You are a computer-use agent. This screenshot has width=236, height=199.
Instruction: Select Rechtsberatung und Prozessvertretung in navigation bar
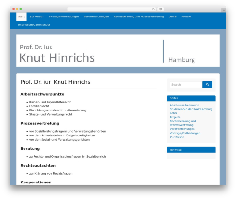139,16
